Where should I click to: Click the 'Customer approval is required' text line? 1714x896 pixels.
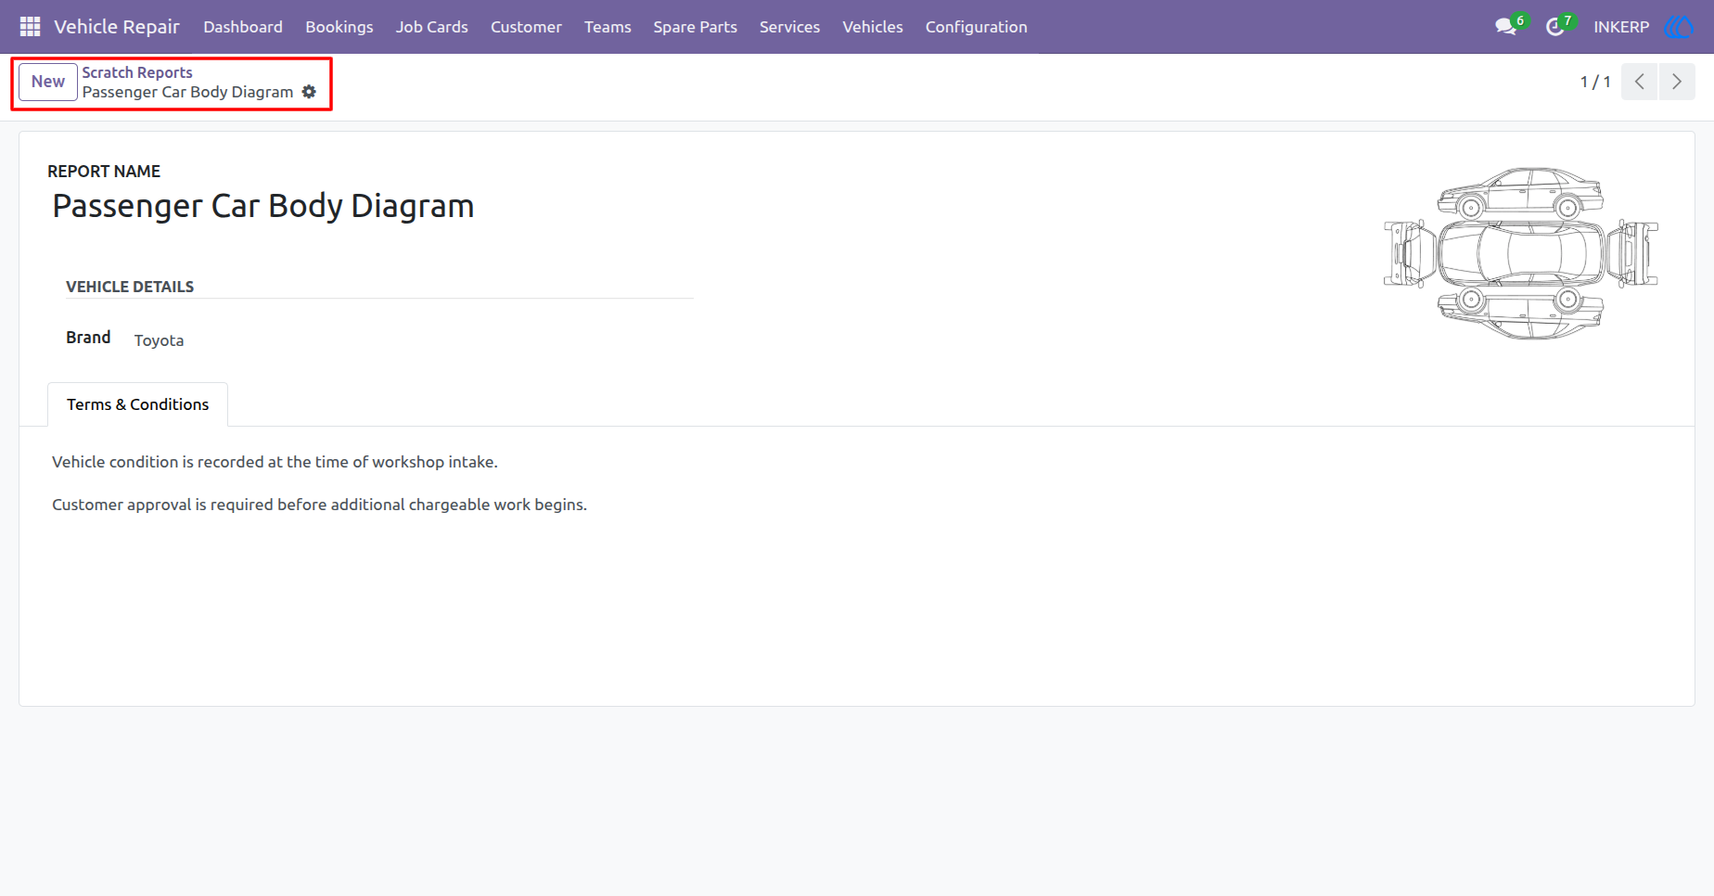[x=319, y=505]
